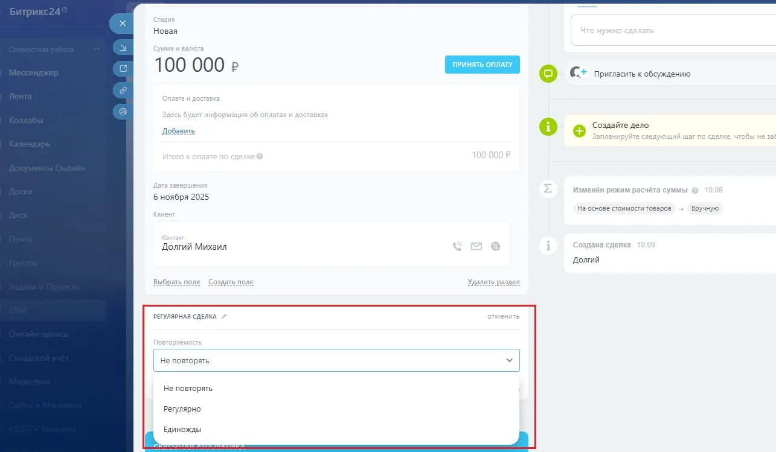Image resolution: width=776 pixels, height=452 pixels.
Task: Click green info icon in timeline
Action: [x=548, y=127]
